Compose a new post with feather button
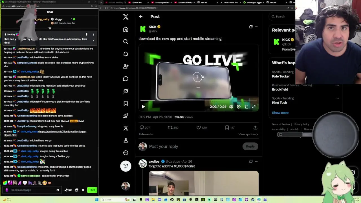The width and height of the screenshot is (361, 203). [x=126, y=166]
